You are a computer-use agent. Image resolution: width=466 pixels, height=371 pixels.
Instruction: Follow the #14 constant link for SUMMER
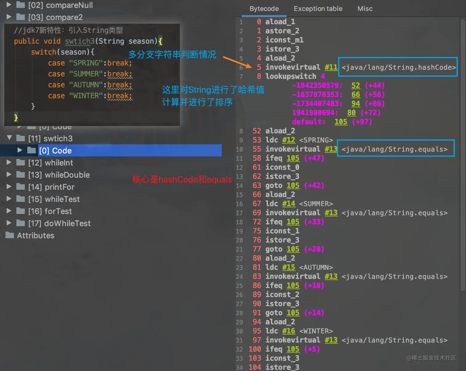(x=289, y=204)
